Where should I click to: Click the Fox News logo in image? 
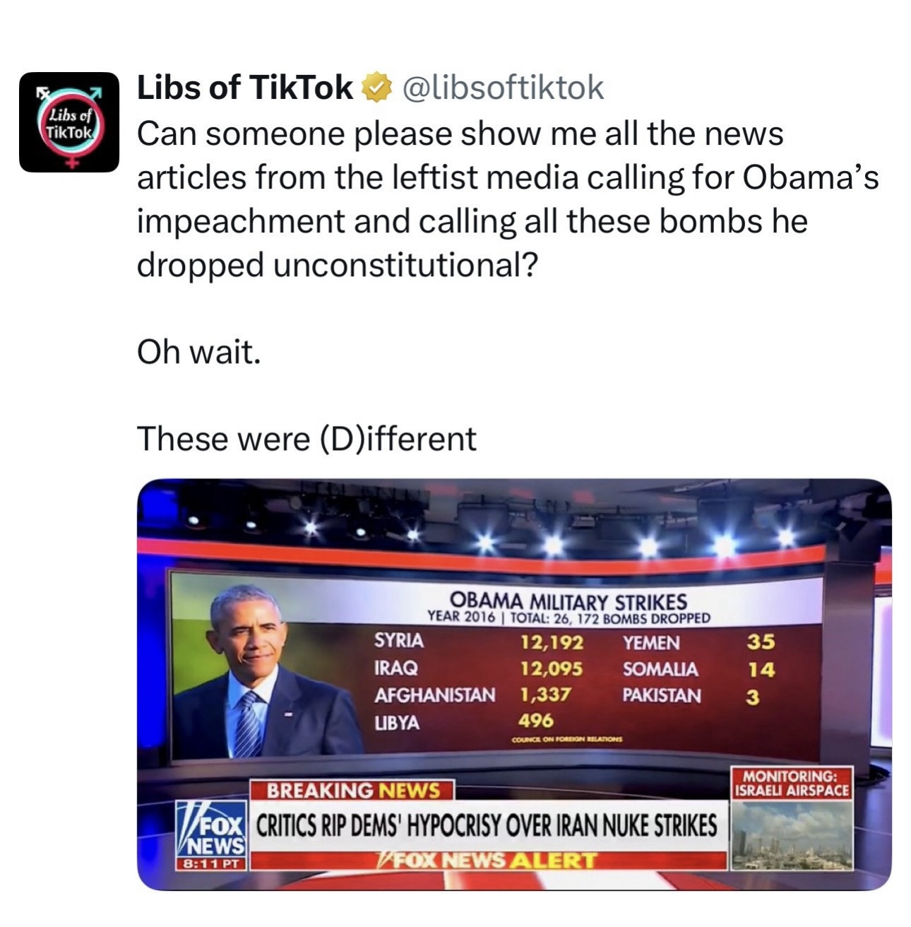point(213,829)
